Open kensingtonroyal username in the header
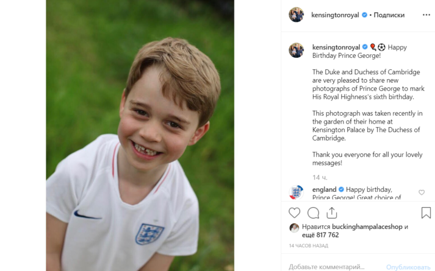435x271 pixels. click(x=336, y=15)
